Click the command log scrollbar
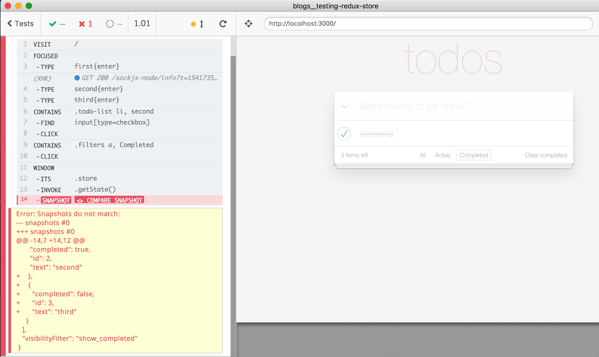The height and width of the screenshot is (357, 599). click(233, 183)
